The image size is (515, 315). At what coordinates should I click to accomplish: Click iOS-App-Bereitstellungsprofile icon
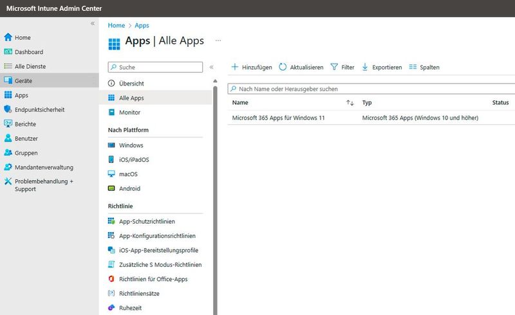click(x=111, y=250)
